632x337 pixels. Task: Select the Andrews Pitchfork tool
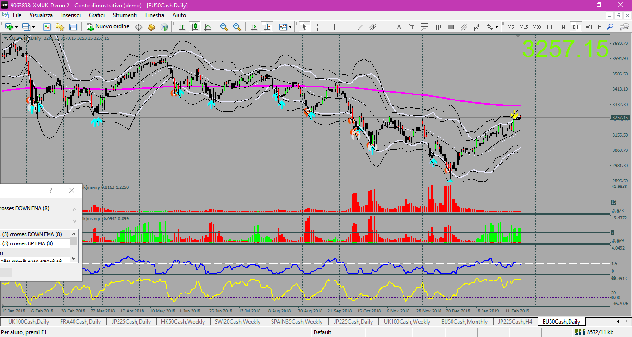(477, 27)
